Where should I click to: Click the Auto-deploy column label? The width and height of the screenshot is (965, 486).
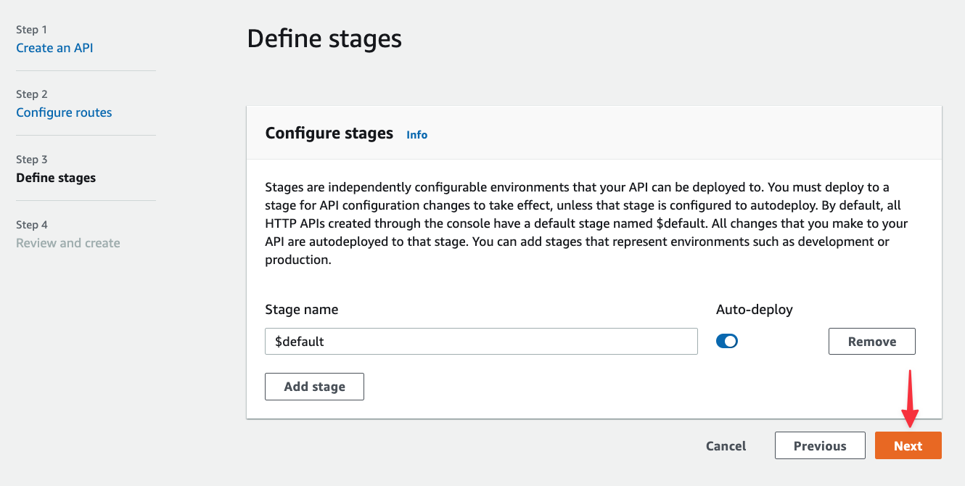[755, 309]
